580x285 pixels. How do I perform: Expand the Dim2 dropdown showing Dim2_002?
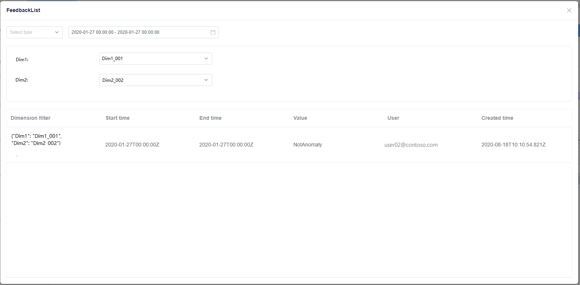[155, 80]
